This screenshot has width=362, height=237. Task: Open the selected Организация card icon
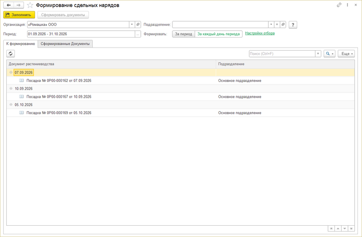[138, 24]
